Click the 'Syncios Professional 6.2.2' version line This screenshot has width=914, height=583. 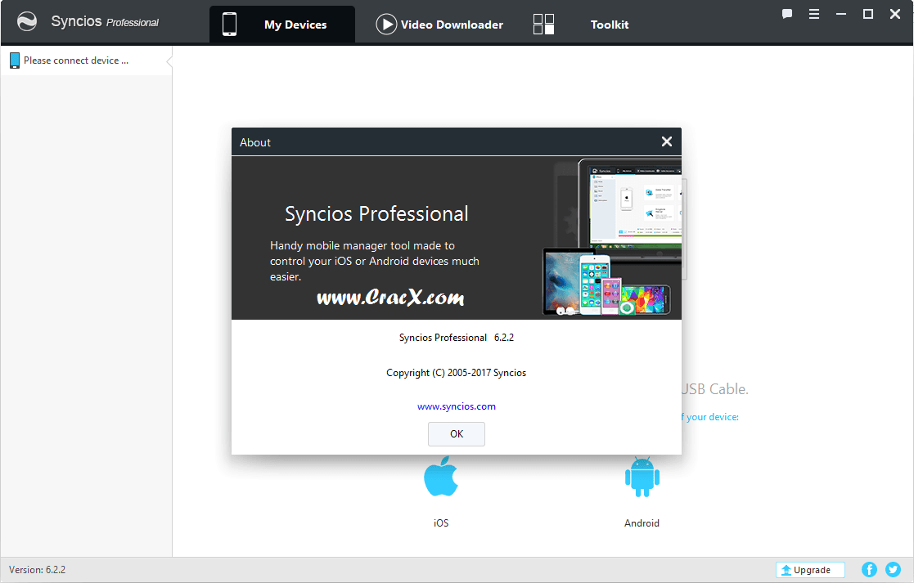pyautogui.click(x=457, y=338)
